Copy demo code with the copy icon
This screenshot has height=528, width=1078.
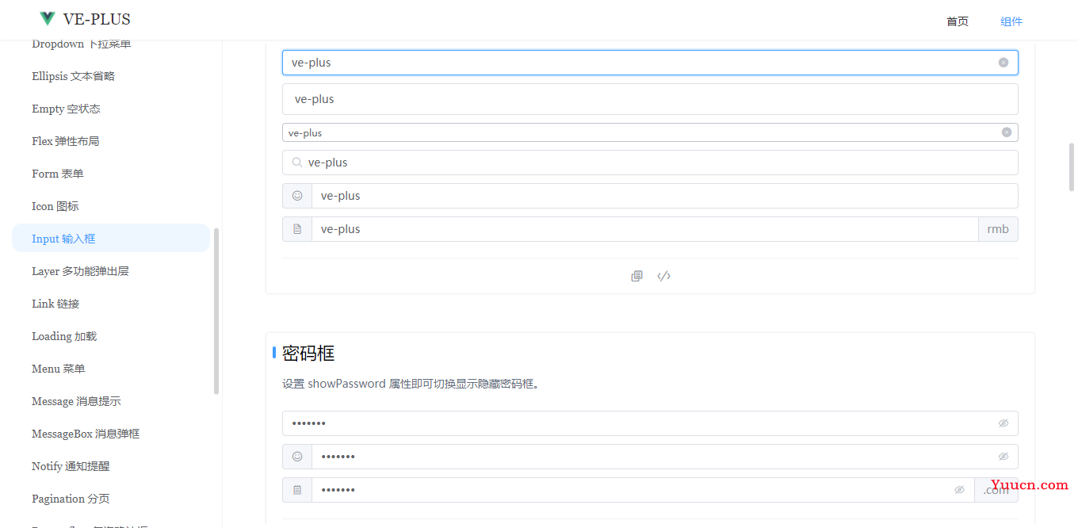click(636, 276)
